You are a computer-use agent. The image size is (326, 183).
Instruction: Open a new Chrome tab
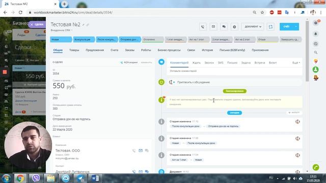pyautogui.click(x=64, y=4)
